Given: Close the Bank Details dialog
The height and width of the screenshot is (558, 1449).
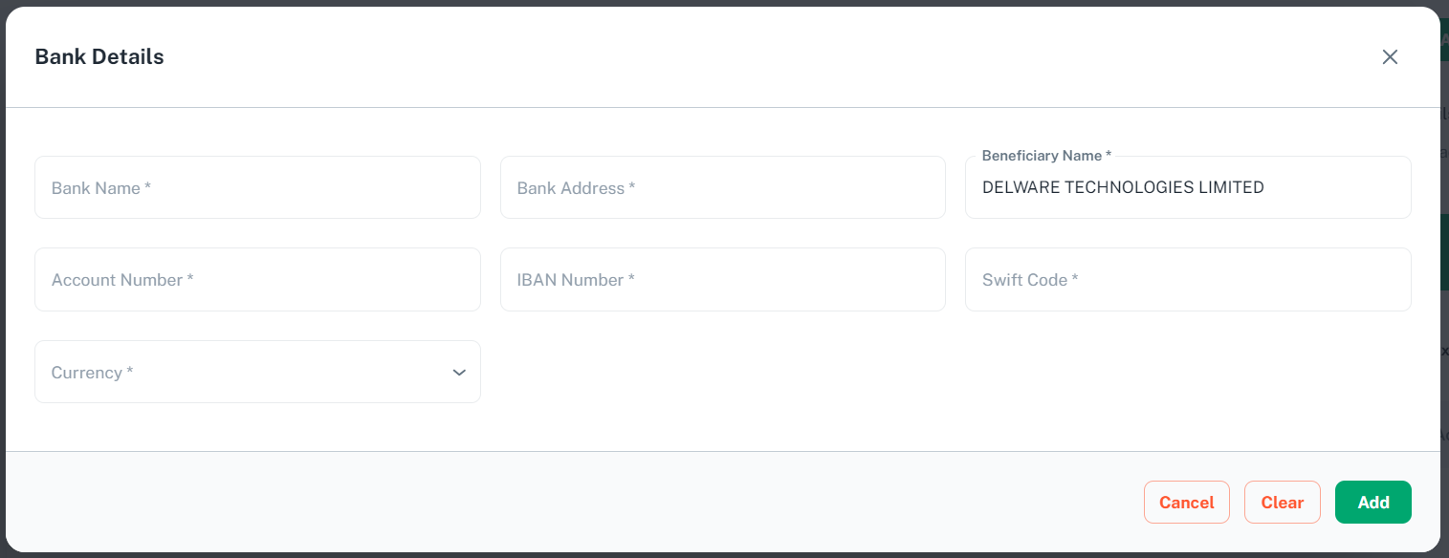Looking at the screenshot, I should coord(1390,57).
